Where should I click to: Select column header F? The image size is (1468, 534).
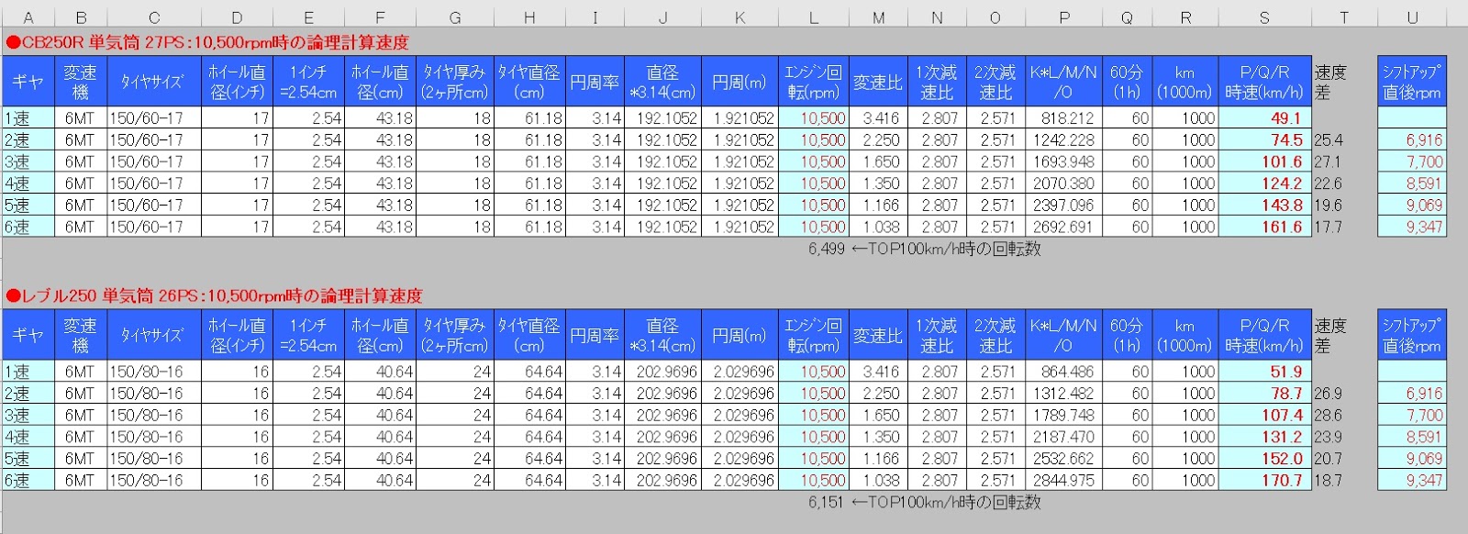380,17
